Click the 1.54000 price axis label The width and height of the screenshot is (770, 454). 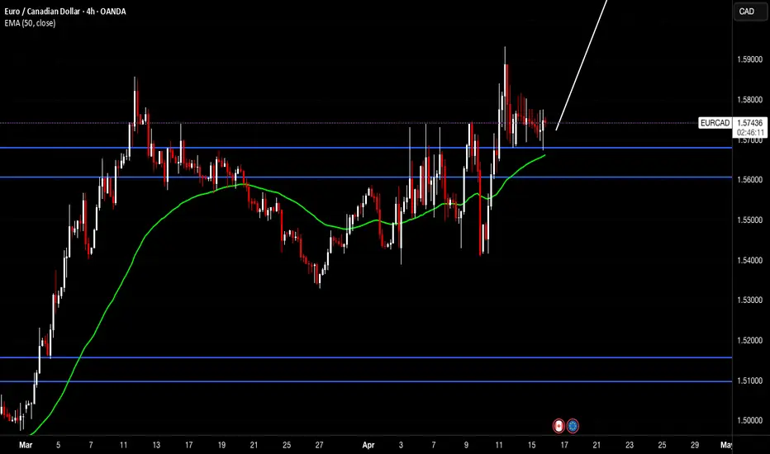749,260
